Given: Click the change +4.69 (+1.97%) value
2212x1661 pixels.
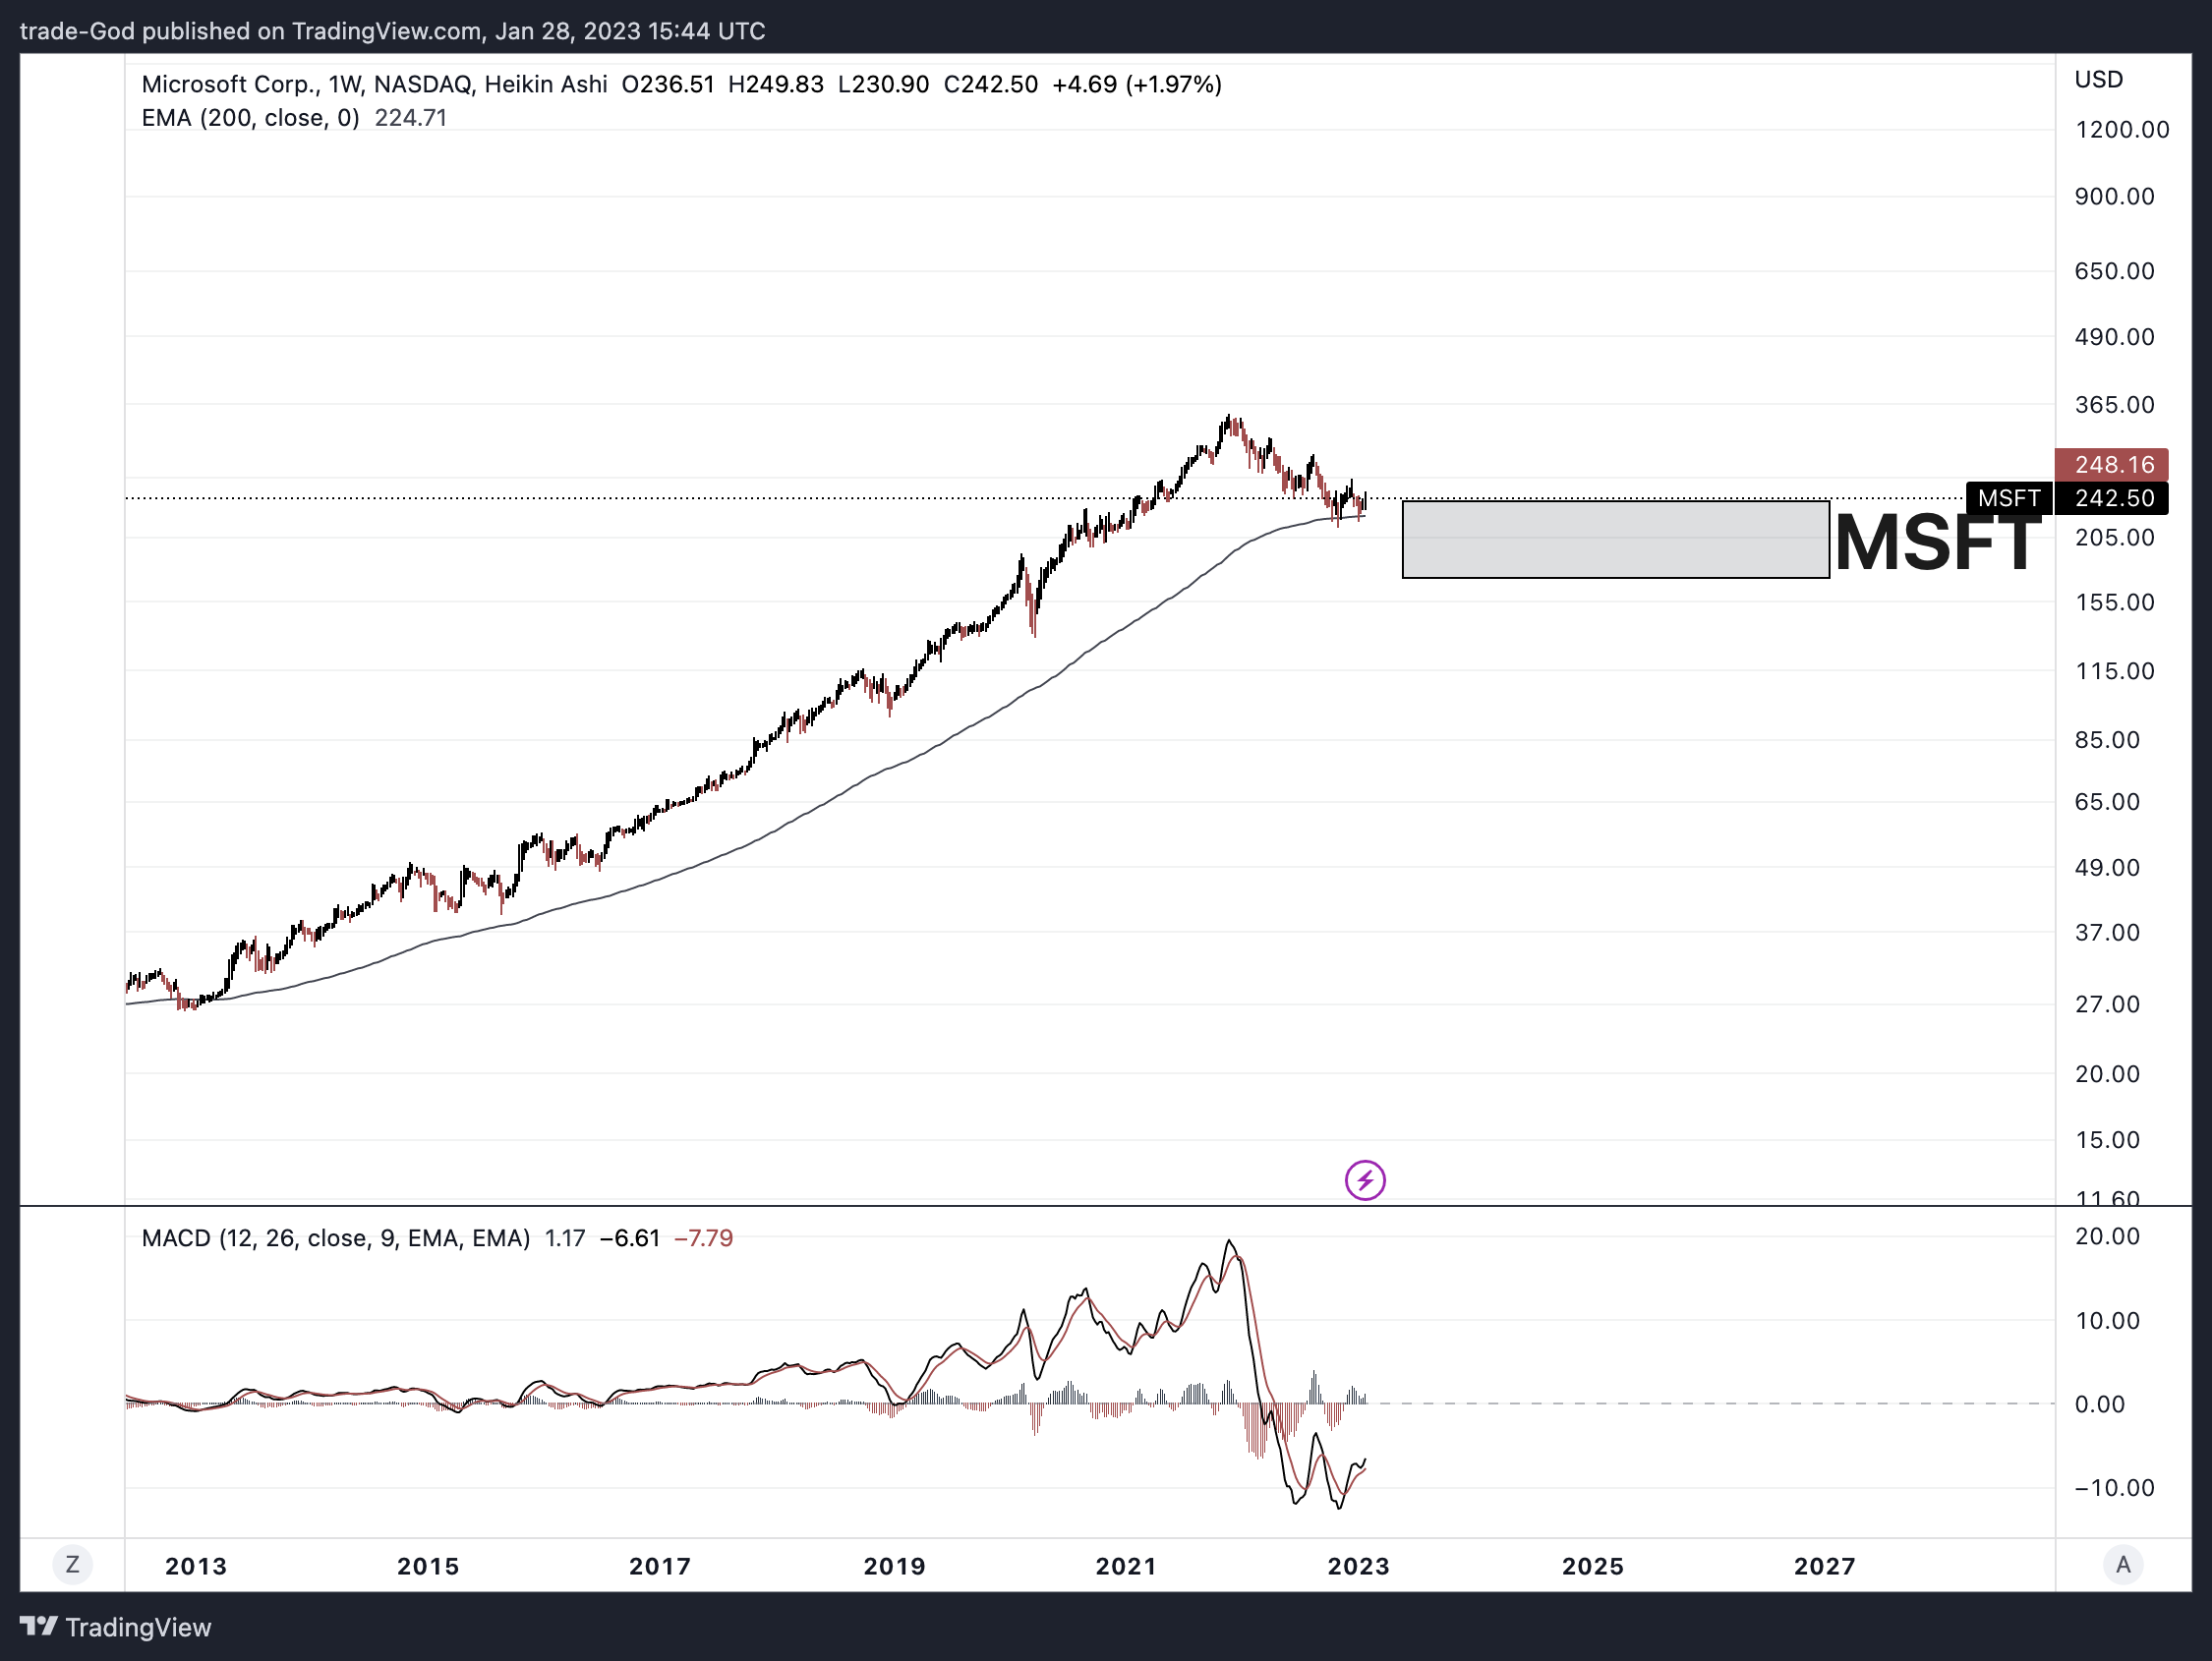Looking at the screenshot, I should pyautogui.click(x=1137, y=84).
